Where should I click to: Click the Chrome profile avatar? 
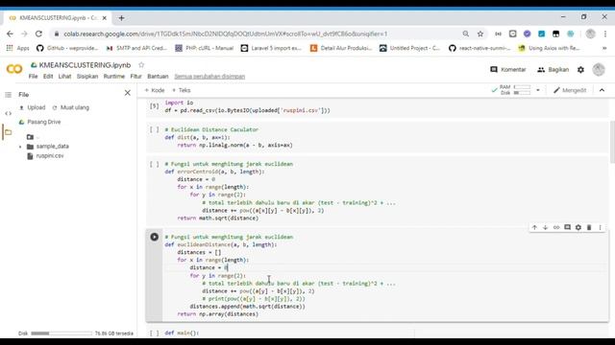pos(590,34)
